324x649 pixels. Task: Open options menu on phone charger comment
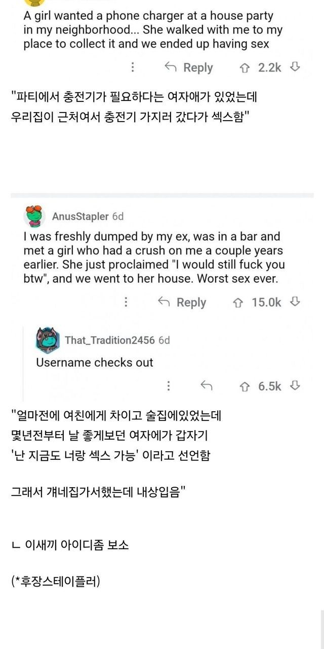pyautogui.click(x=133, y=67)
